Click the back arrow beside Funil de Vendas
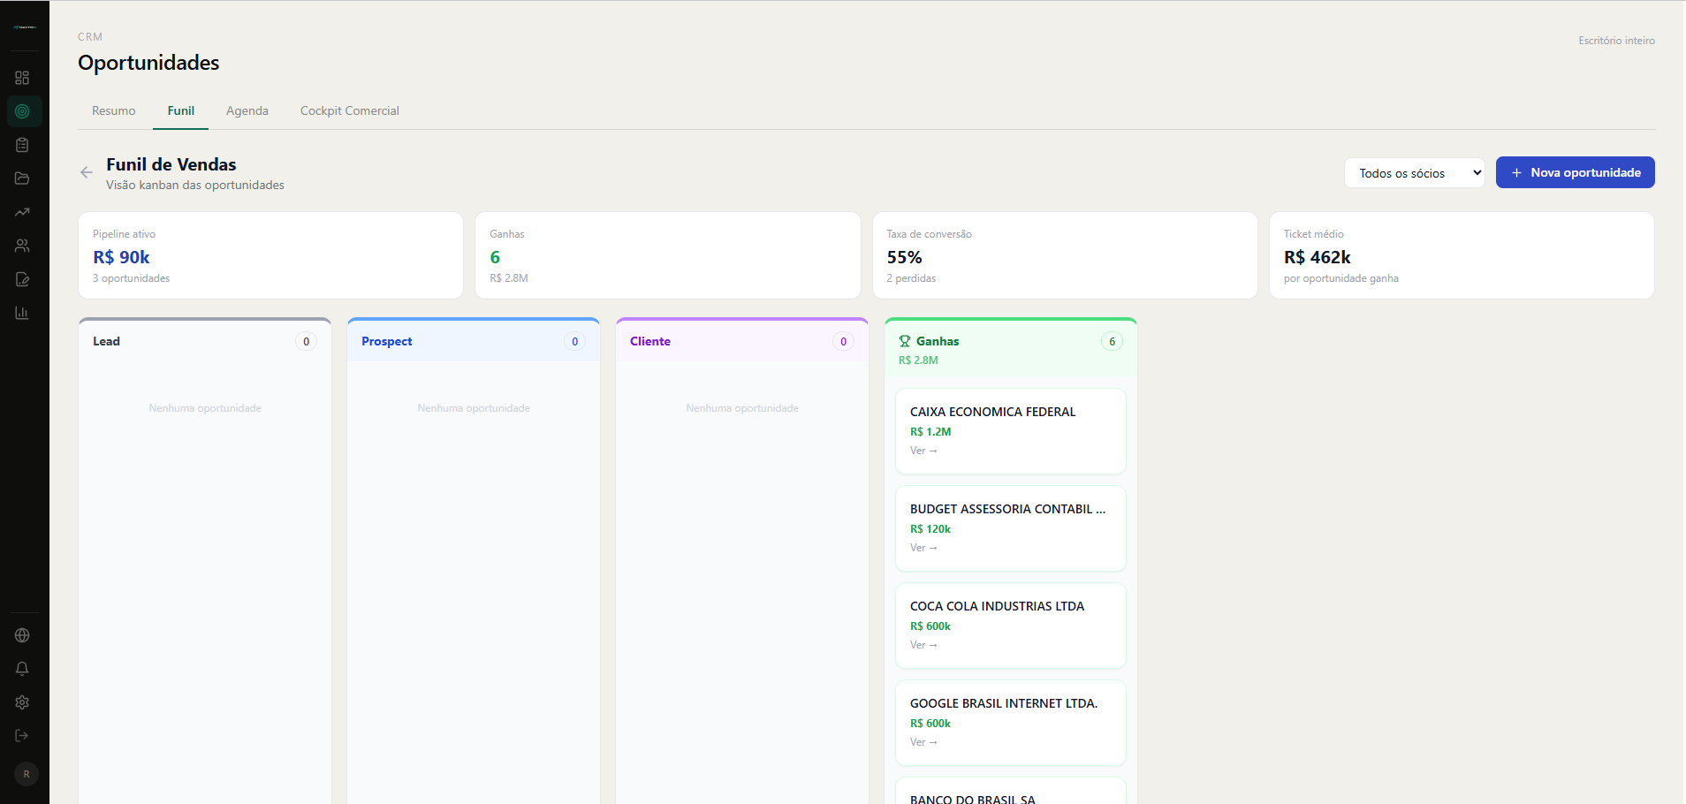 coord(87,172)
